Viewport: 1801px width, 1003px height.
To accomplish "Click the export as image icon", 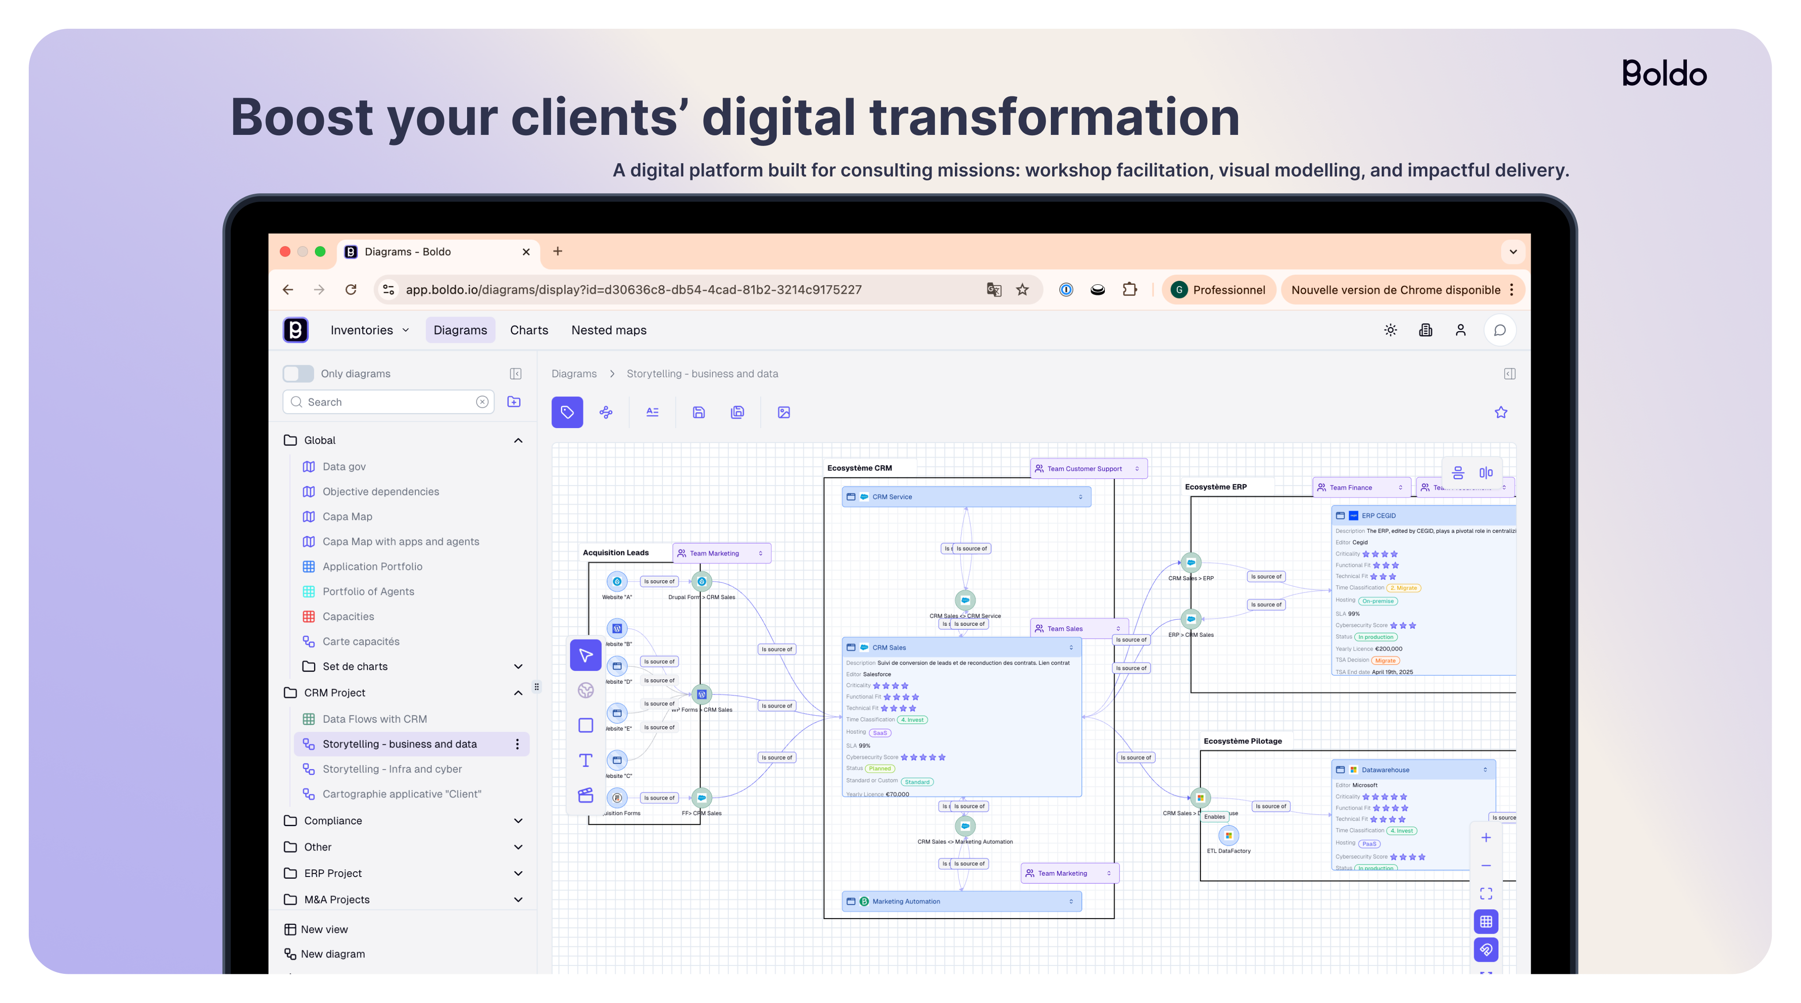I will click(x=784, y=412).
